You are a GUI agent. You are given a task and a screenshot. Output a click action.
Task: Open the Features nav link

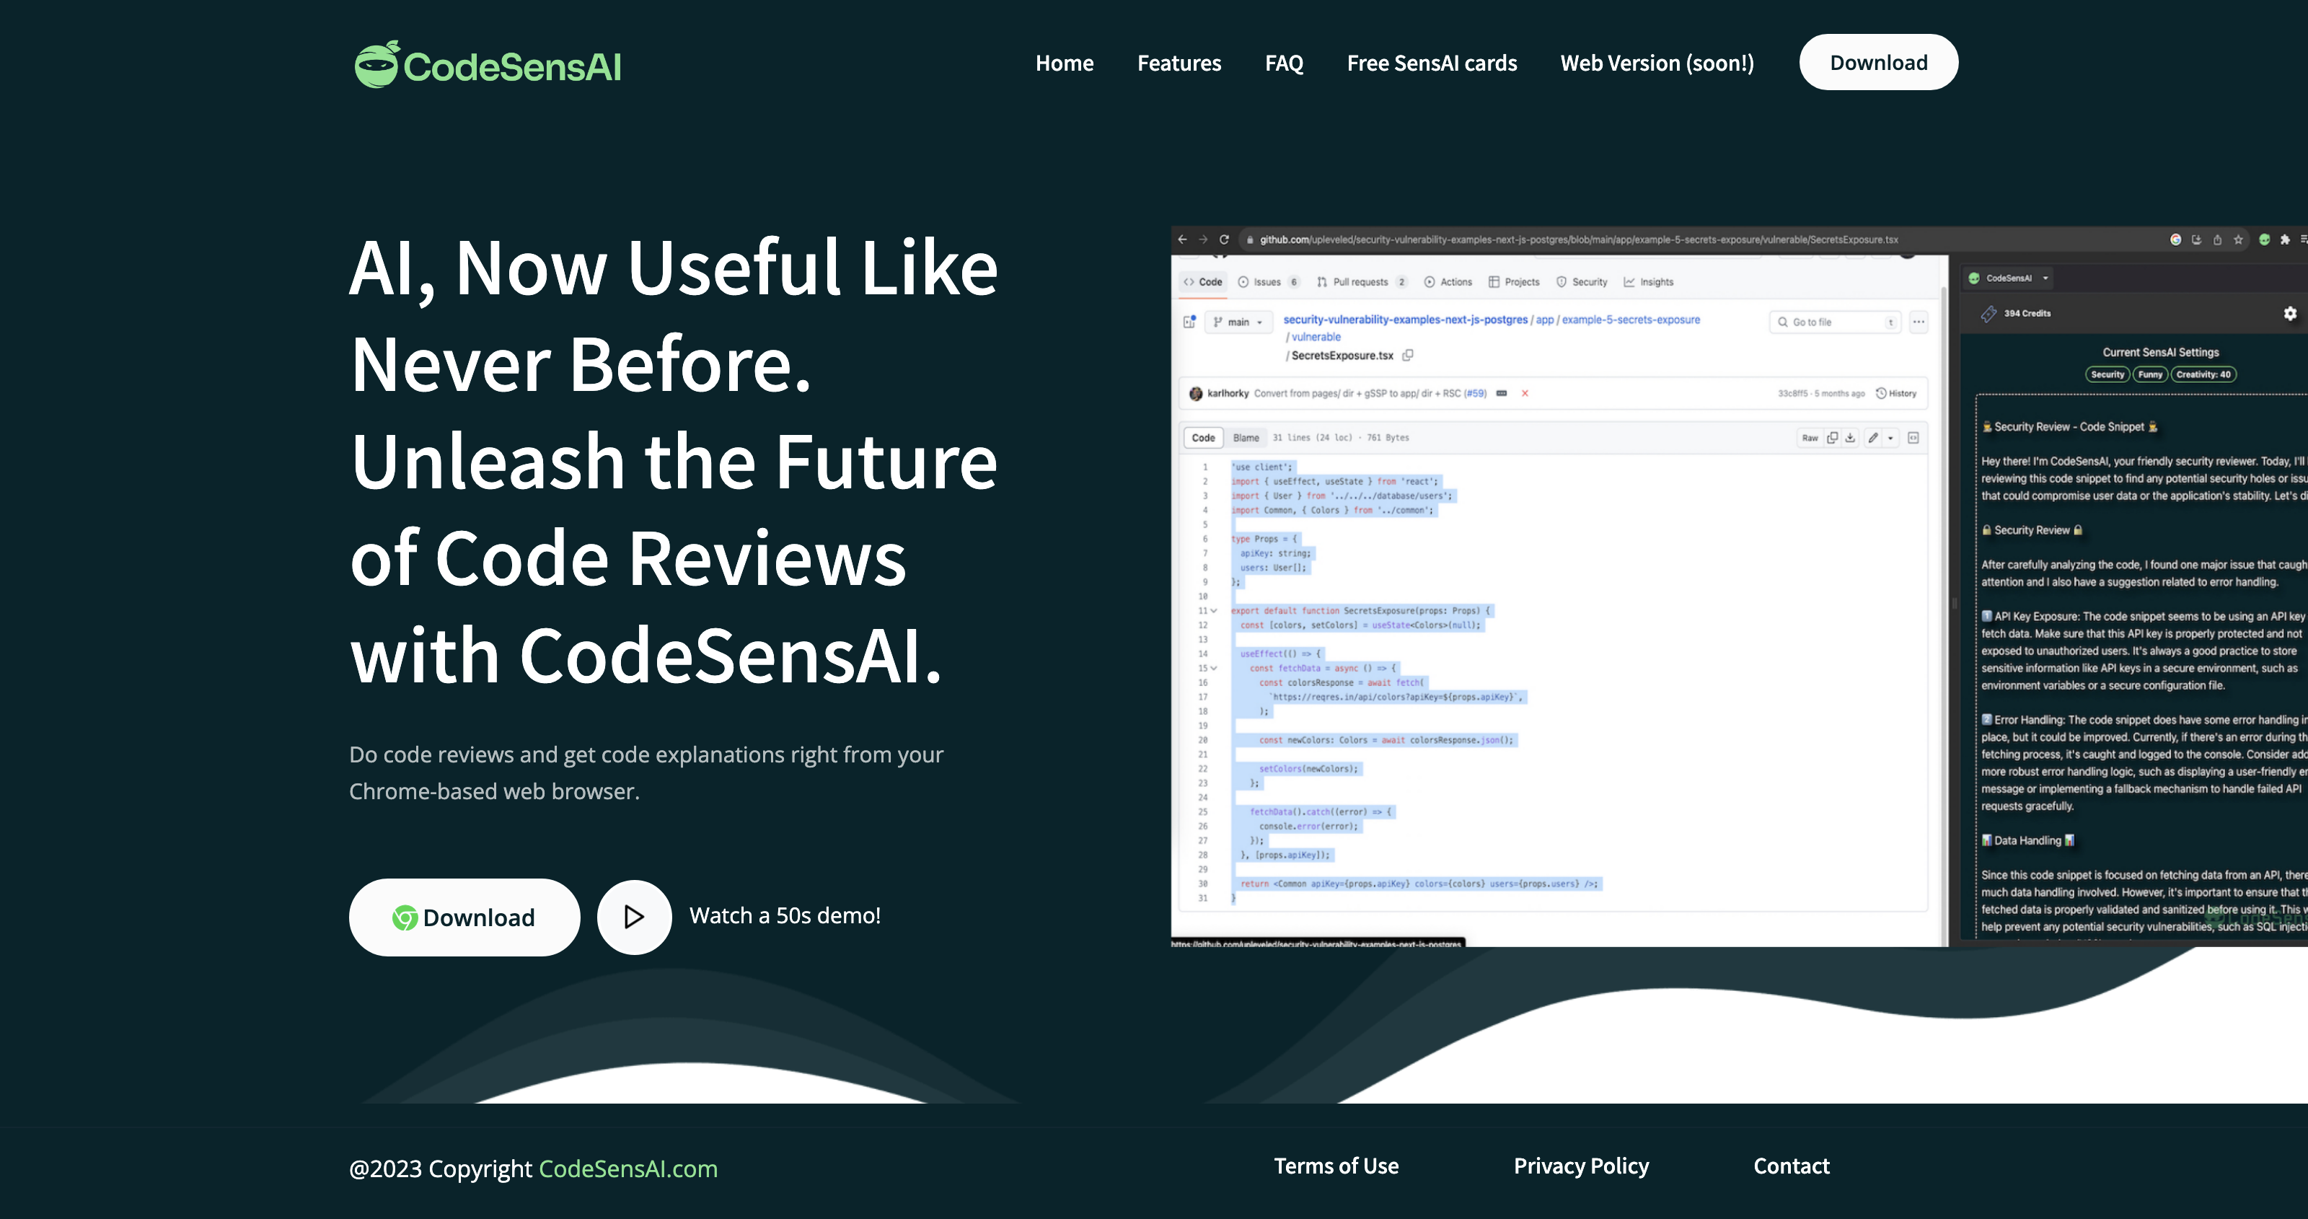(1179, 63)
